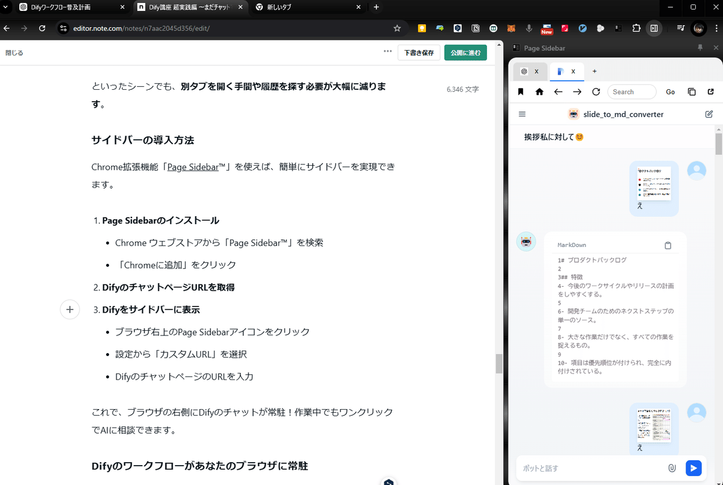Click the bookmark icon in Page Sidebar toolbar
Screen dimensions: 723x485
[521, 92]
